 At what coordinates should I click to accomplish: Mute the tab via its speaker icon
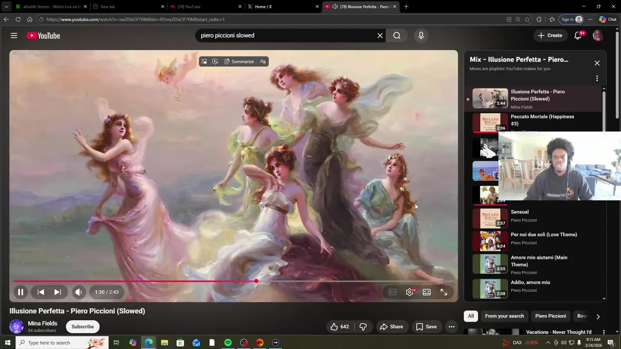click(x=335, y=7)
